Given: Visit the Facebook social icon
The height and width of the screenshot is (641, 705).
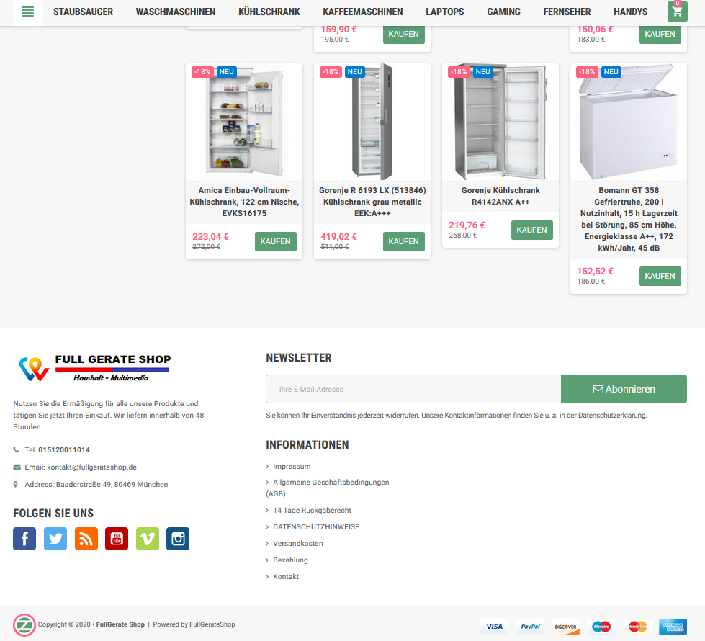Looking at the screenshot, I should pos(24,539).
